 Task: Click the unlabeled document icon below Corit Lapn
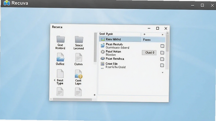click(78, 92)
